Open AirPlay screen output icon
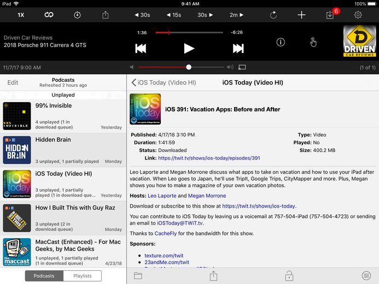 click(x=242, y=67)
